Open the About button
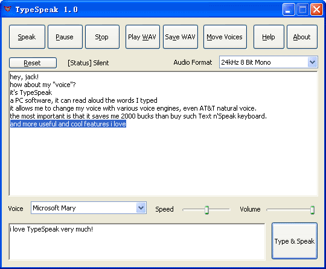Viewport: 326px width, 269px height. [302, 37]
